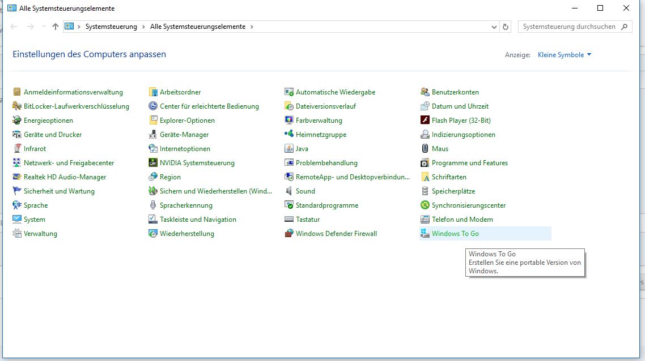
Task: Open Indizierungsoptionen
Action: 463,134
